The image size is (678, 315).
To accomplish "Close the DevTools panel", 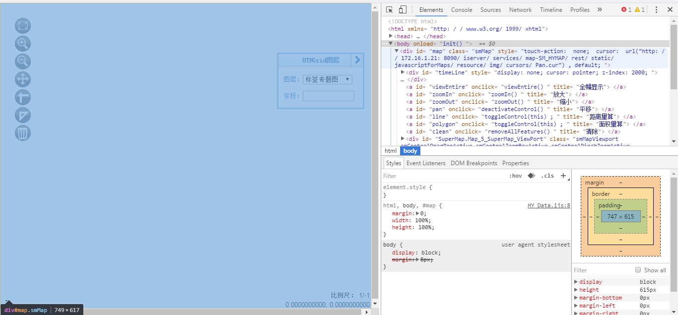I will tap(670, 10).
